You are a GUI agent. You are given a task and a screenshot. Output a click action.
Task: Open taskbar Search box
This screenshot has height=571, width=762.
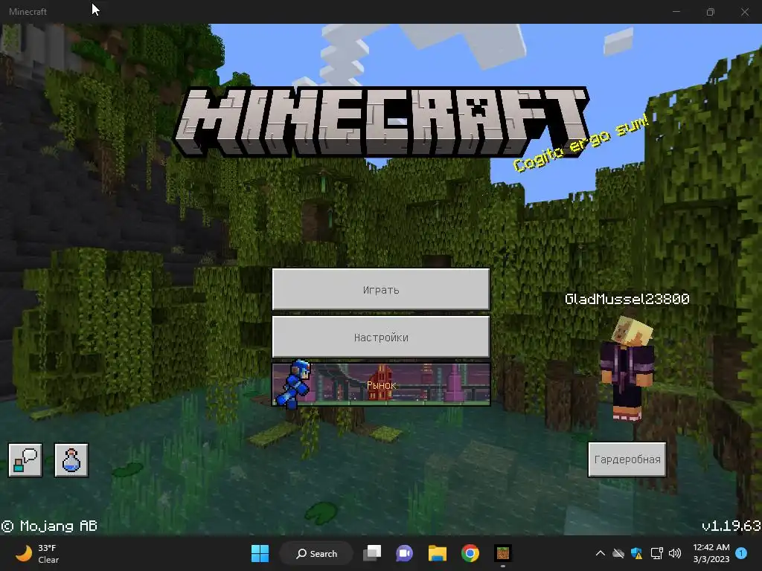[316, 553]
